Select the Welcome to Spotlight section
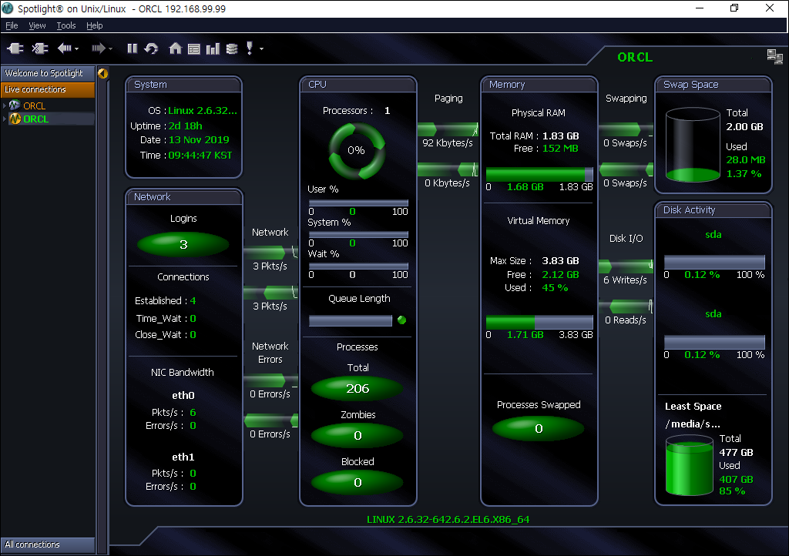 (x=48, y=73)
